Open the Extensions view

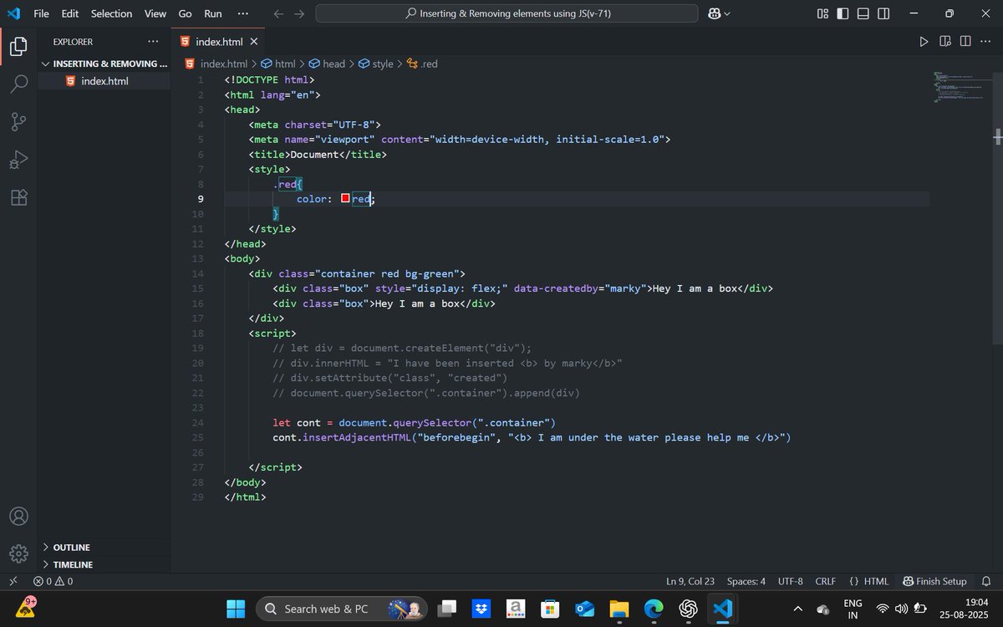[18, 197]
